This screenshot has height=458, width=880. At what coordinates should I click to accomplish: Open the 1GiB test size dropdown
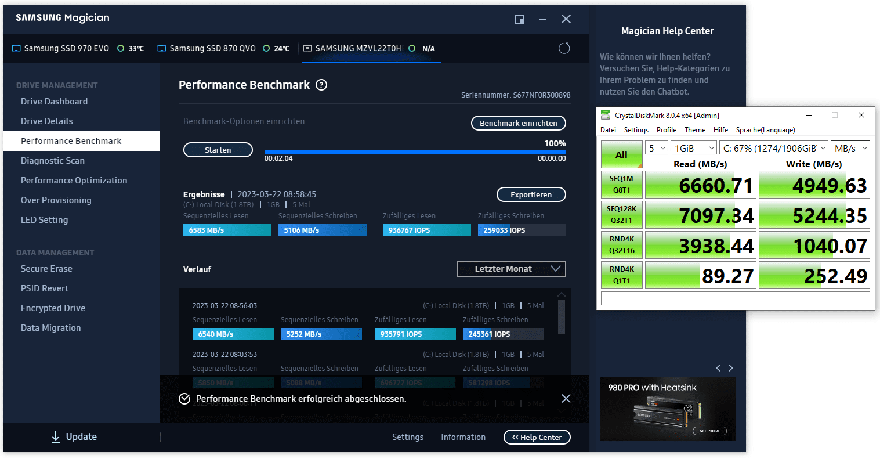tap(693, 148)
